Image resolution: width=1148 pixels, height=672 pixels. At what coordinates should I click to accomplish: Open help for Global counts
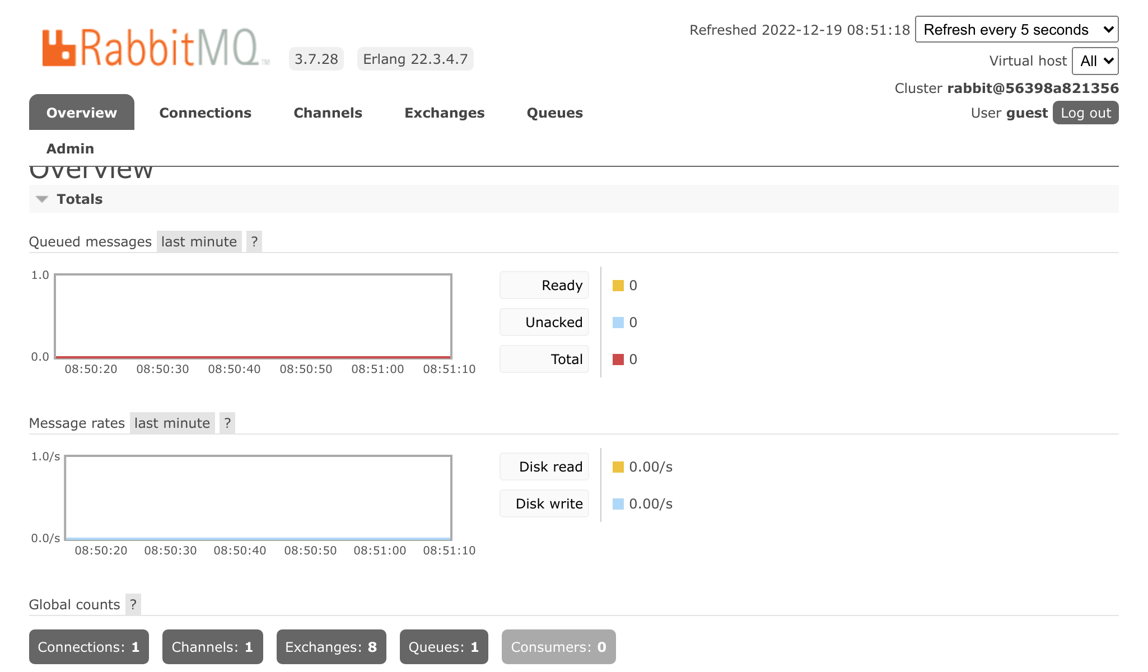point(133,604)
